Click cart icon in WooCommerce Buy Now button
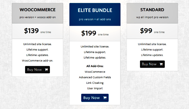189x109 pixels. pos(46,70)
